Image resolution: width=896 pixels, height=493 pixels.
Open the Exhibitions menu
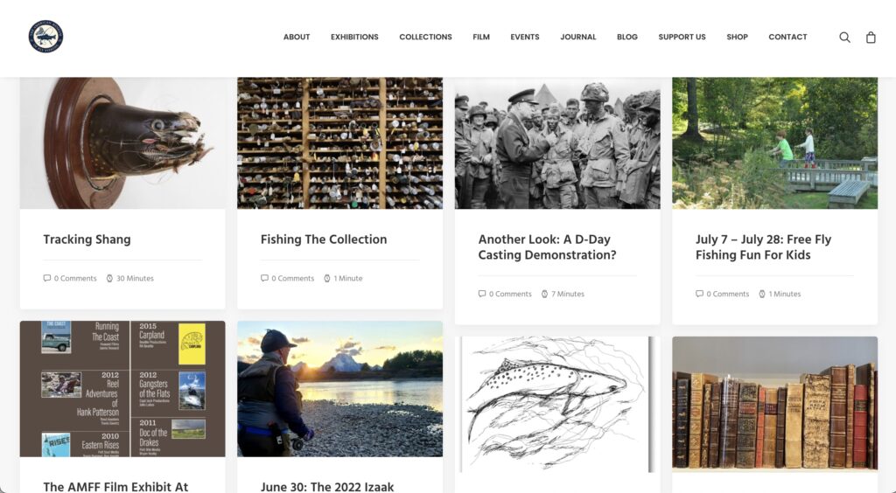[x=354, y=37]
